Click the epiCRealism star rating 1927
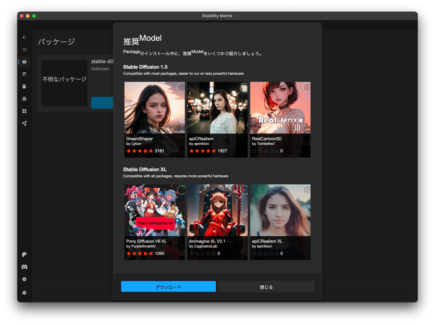Screen dimensions: 435x325 point(208,151)
